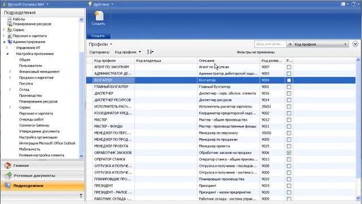This screenshot has height=204, width=362.
Task: Open Очередь работ tree item
Action: point(31,120)
